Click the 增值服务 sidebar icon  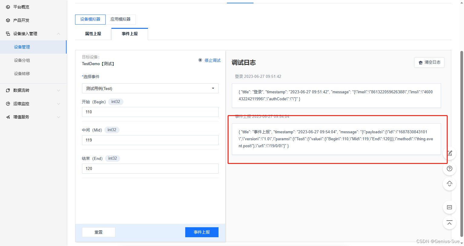point(8,117)
